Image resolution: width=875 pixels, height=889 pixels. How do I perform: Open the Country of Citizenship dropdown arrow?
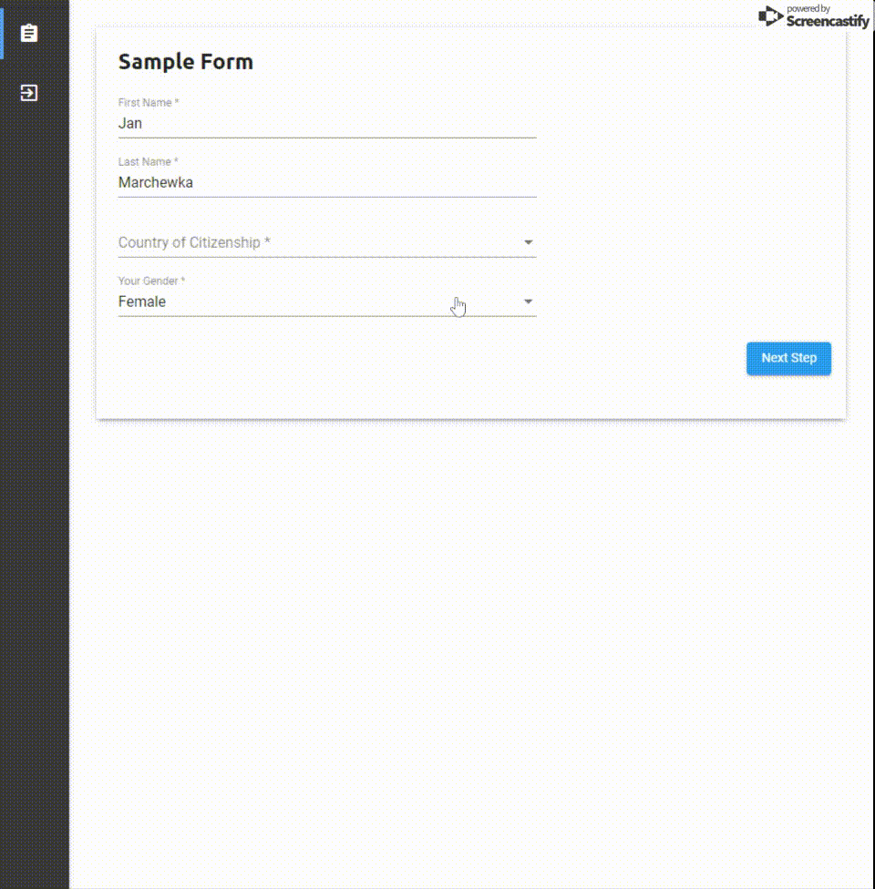click(529, 241)
